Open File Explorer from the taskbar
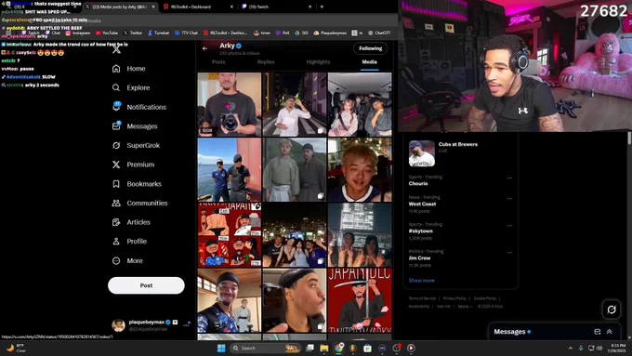Image resolution: width=632 pixels, height=356 pixels. (324, 348)
